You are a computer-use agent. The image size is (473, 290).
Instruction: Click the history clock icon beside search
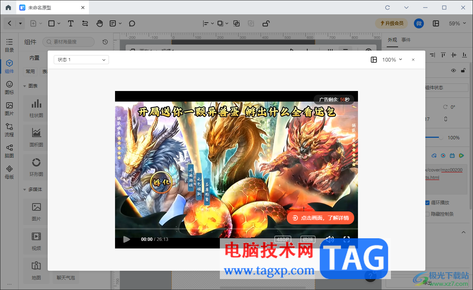[x=105, y=42]
